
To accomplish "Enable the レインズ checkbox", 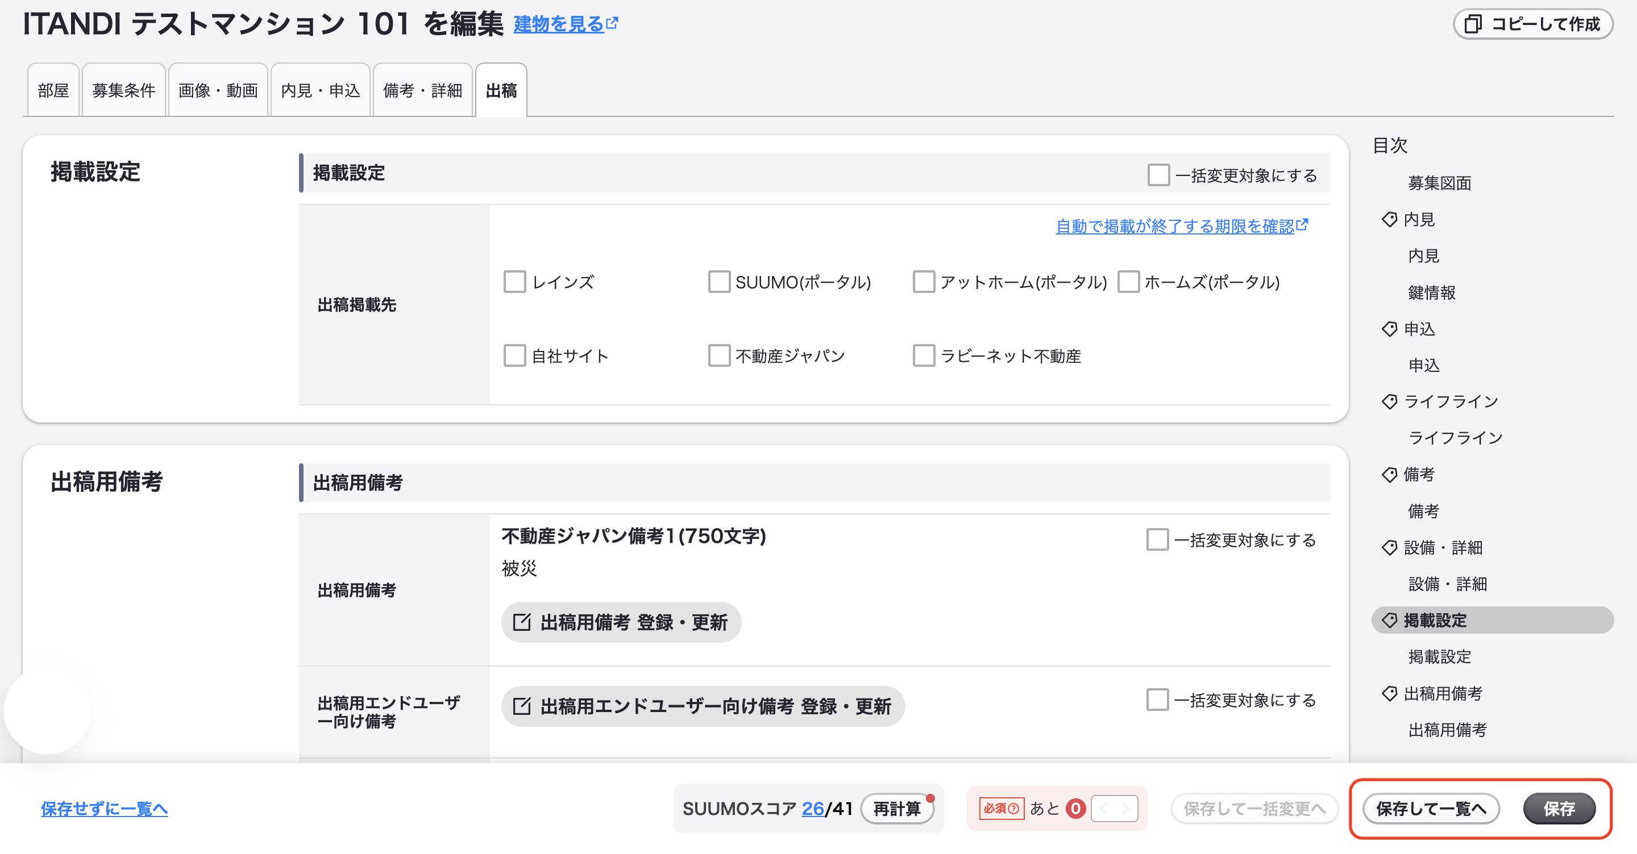I will (515, 282).
